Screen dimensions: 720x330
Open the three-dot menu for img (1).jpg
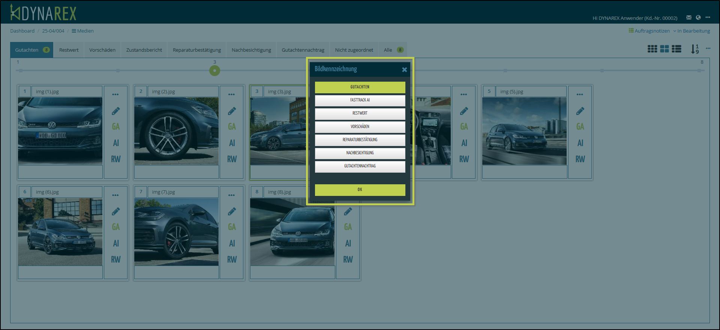[115, 94]
